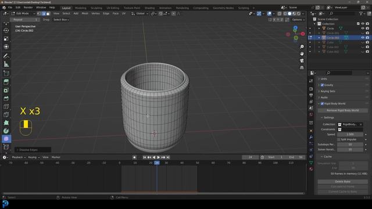Enable vertex select mode

39,13
